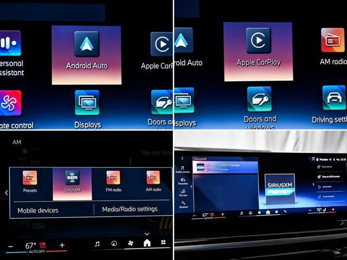Viewport: 347px width, 260px height.
Task: Choose Save as SXM favorite option
Action: 329,177
